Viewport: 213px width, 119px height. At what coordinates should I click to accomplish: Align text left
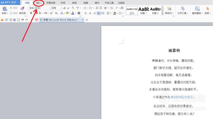(86, 13)
